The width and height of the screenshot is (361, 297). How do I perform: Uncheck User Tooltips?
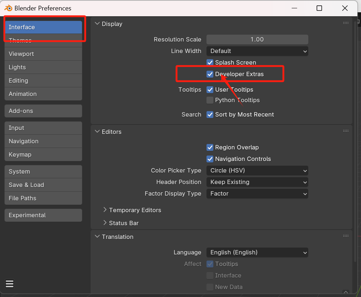click(210, 89)
